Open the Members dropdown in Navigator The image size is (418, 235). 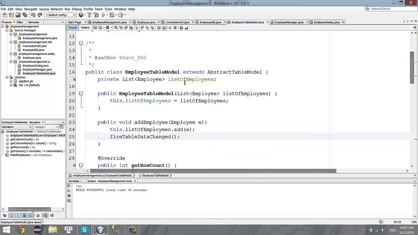16,127
